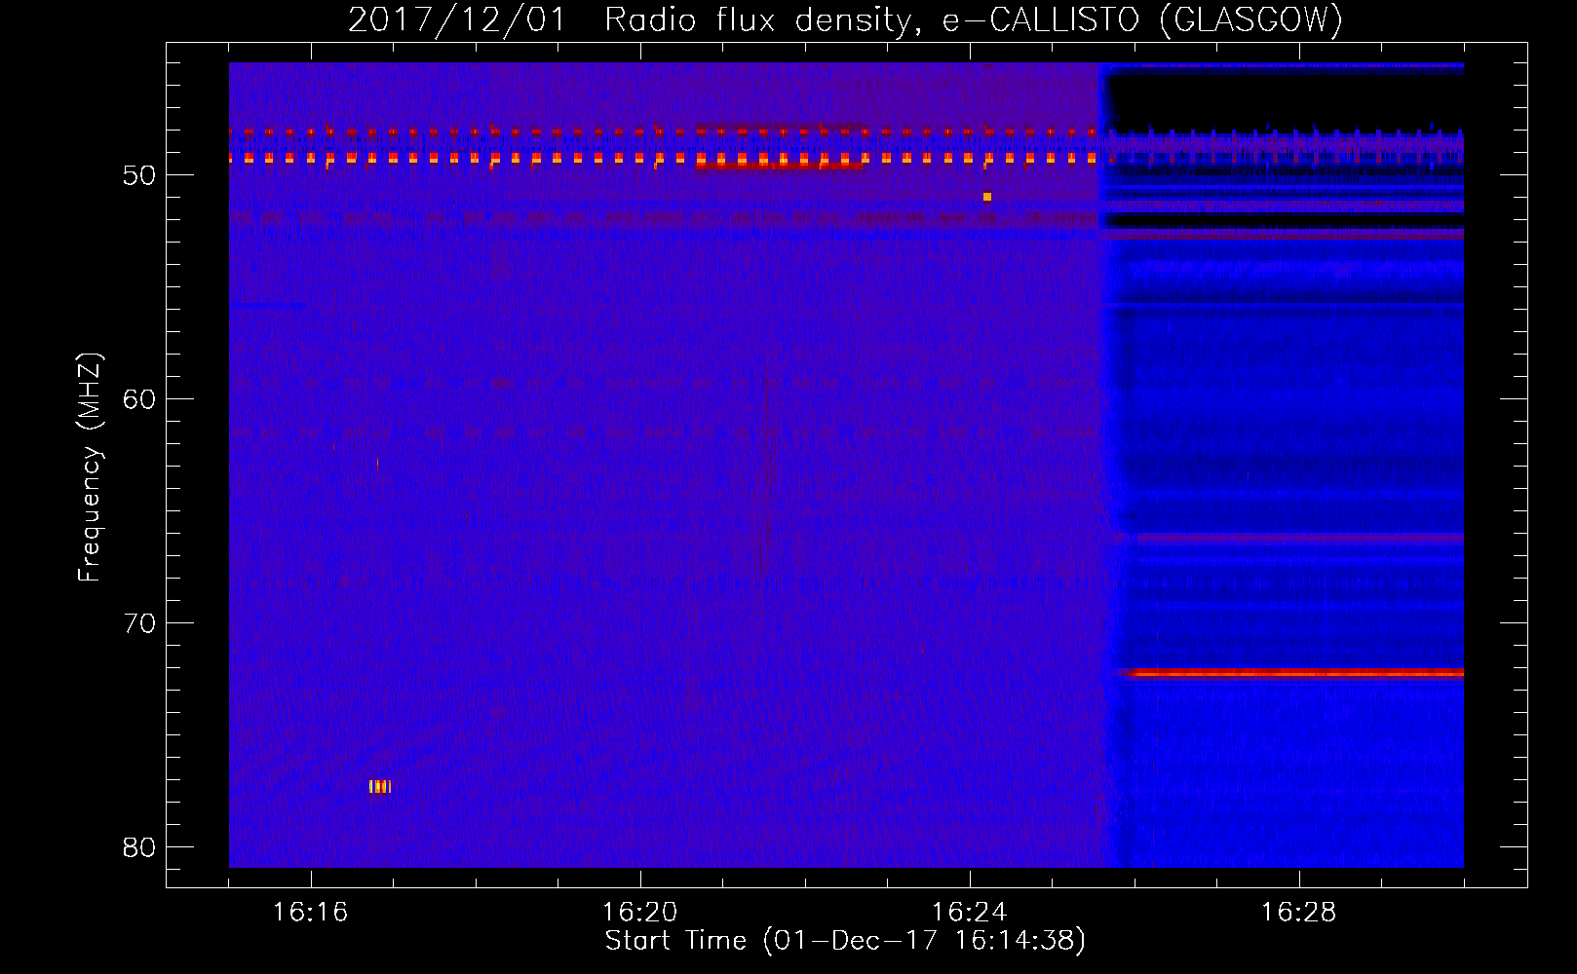
Task: Click the 60 frequency tick label
Action: 139,399
